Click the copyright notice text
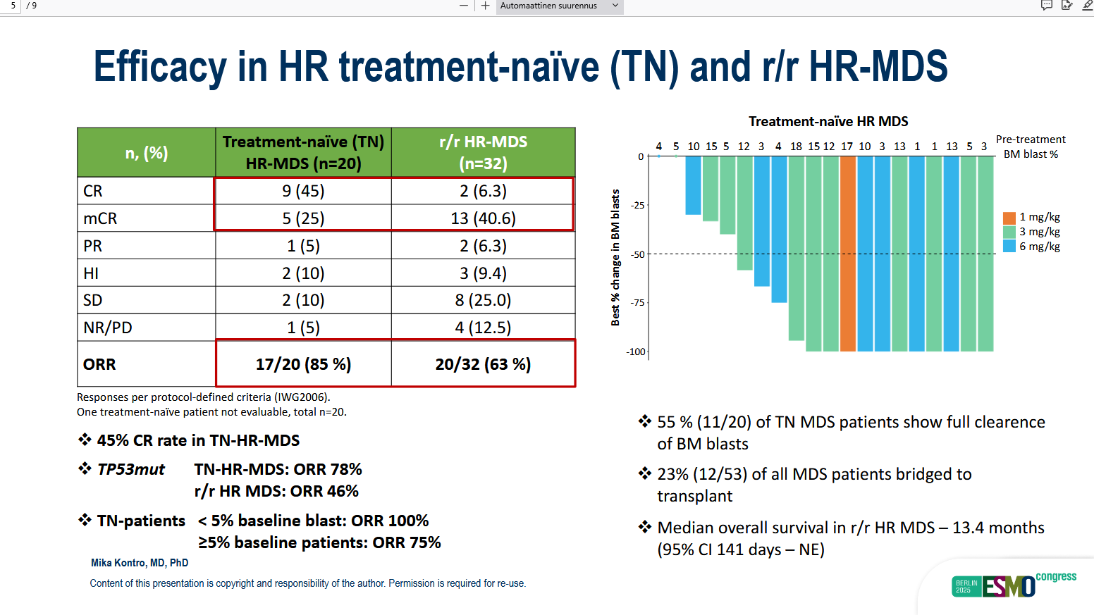The width and height of the screenshot is (1094, 615). [307, 583]
